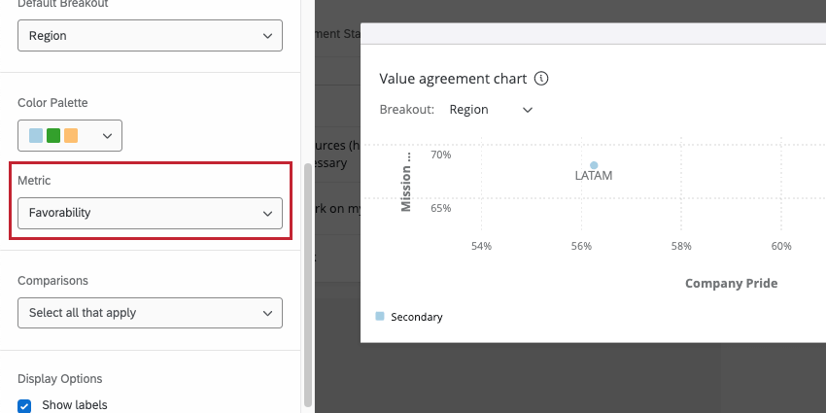Expand the Metric dropdown showing Favorability
This screenshot has height=413, width=826.
pos(150,213)
